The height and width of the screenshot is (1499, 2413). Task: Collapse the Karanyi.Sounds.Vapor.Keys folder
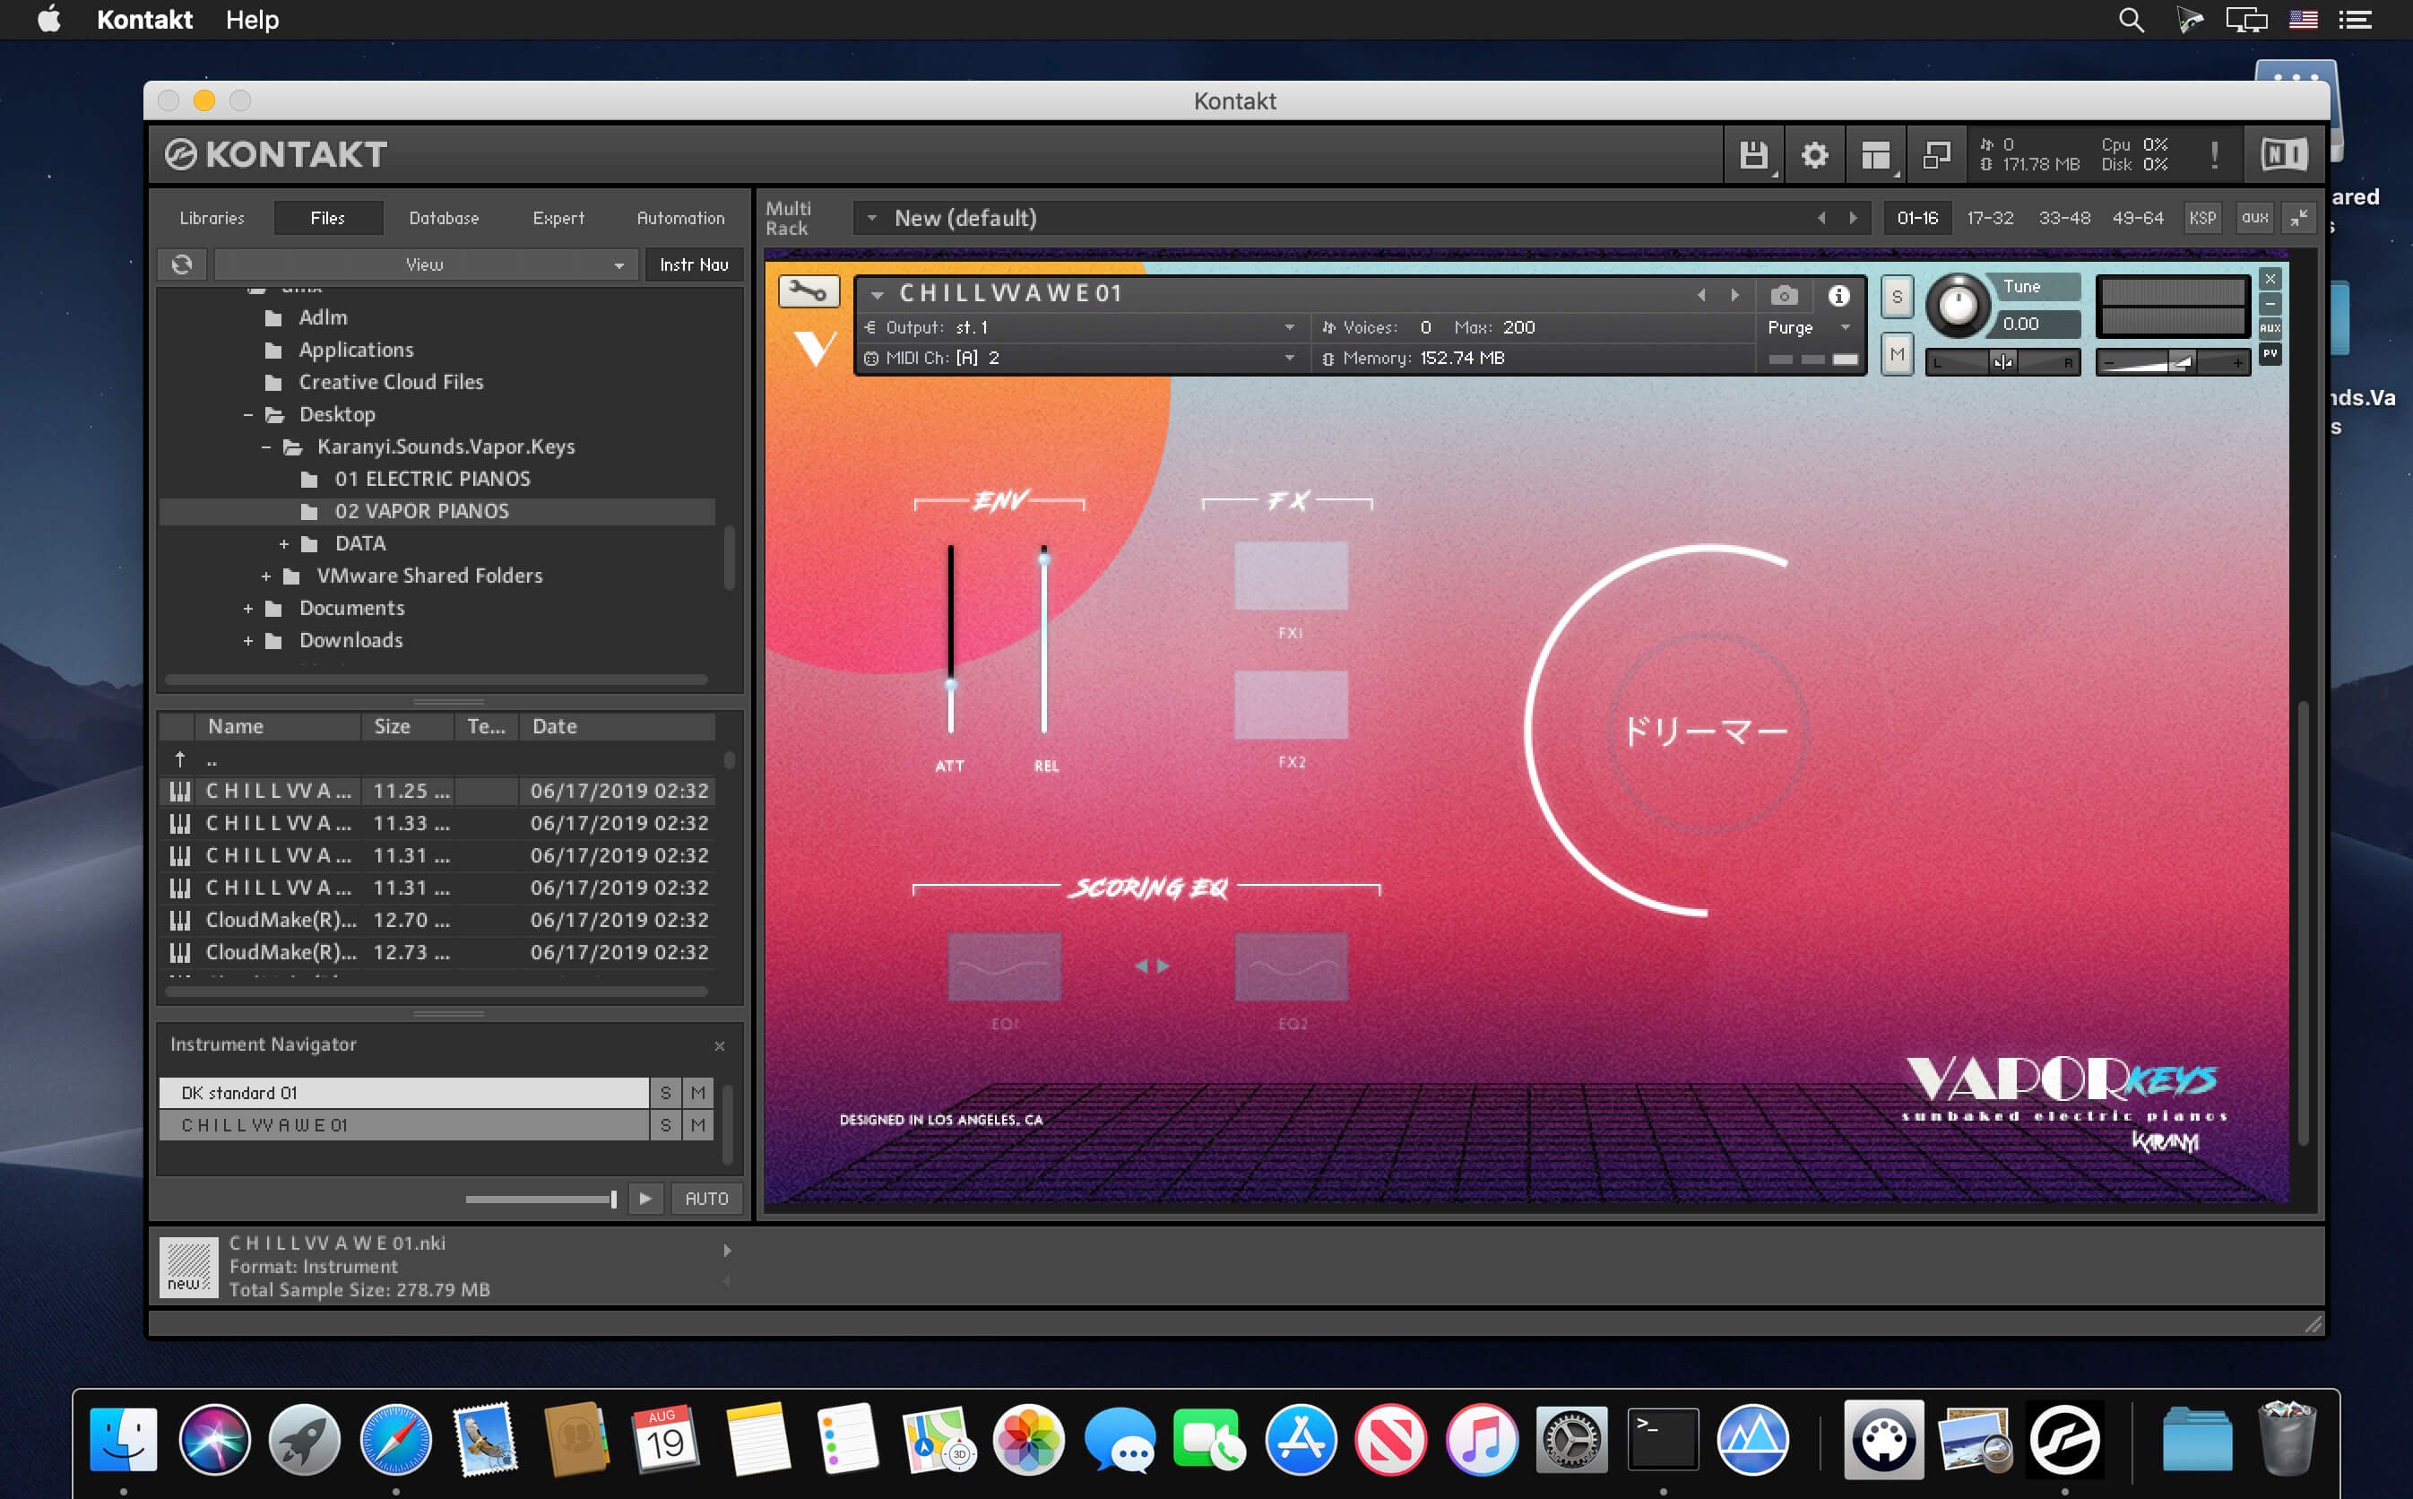pos(265,447)
